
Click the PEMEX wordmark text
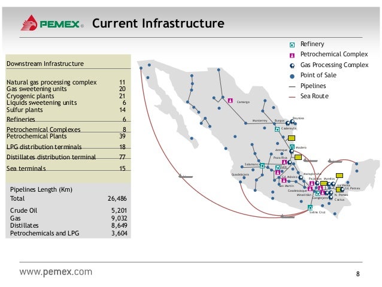[60, 24]
